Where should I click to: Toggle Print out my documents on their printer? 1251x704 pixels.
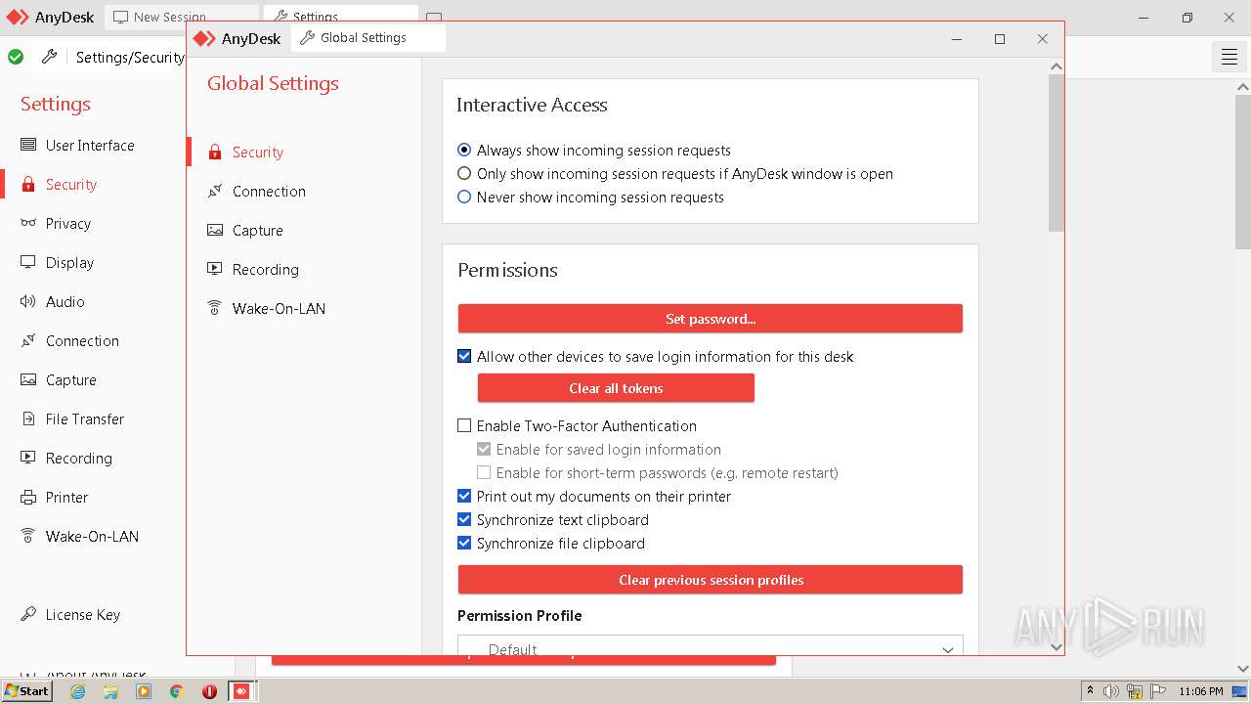464,496
